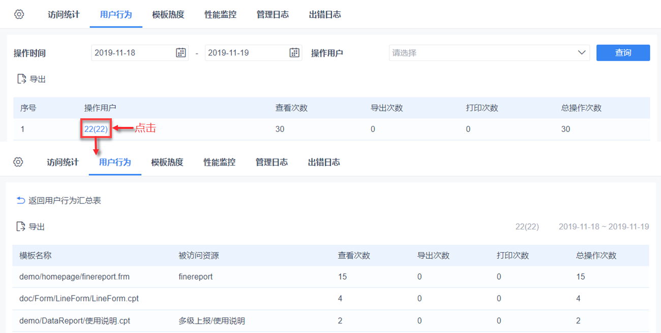Open user 22(22) detail link
Viewport: 661px width, 333px height.
click(x=96, y=129)
